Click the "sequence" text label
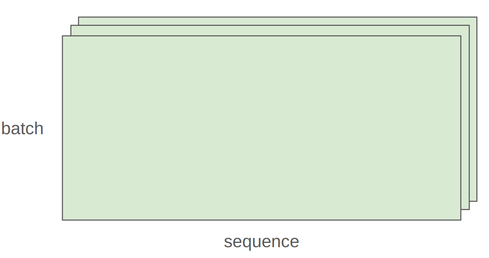This screenshot has height=258, width=489. click(x=261, y=242)
